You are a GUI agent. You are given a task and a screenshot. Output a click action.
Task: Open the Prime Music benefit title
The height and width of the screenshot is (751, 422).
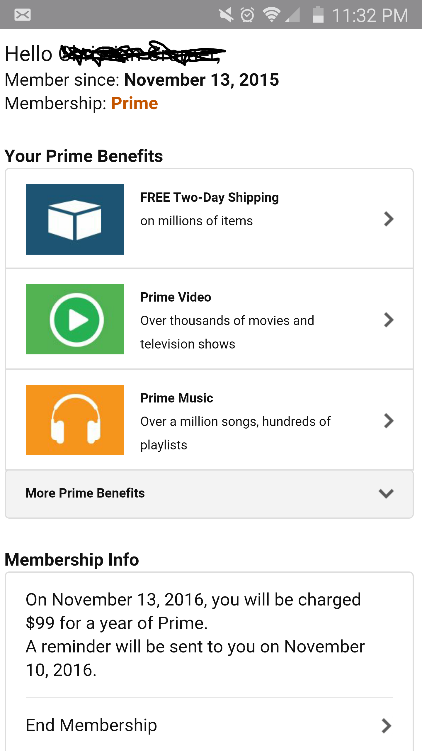point(177,398)
